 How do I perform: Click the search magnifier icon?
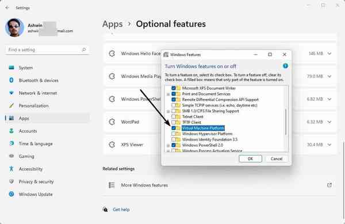(x=83, y=50)
